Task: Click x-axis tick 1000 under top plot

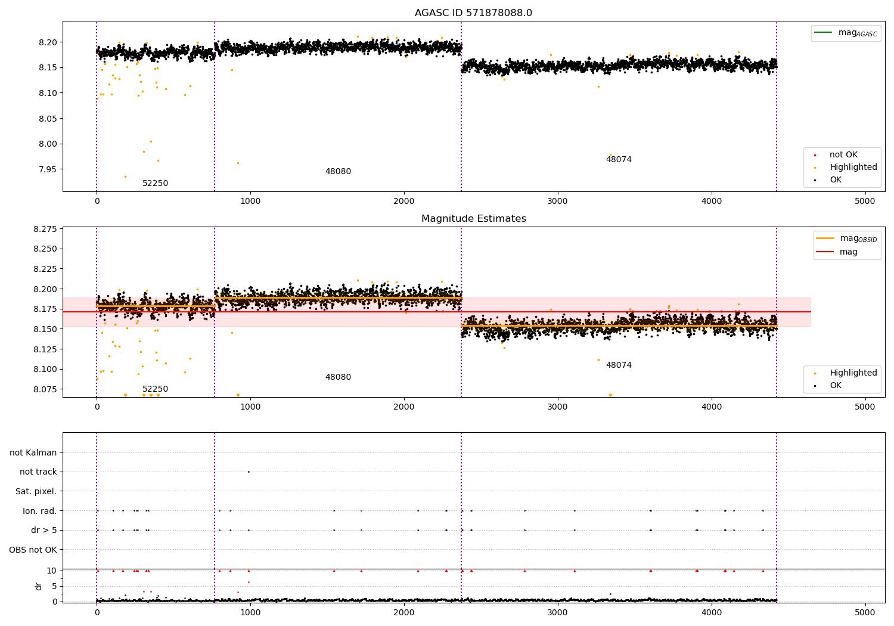Action: pyautogui.click(x=250, y=202)
